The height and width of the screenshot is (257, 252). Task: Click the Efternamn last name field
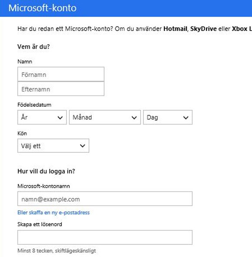(x=61, y=89)
